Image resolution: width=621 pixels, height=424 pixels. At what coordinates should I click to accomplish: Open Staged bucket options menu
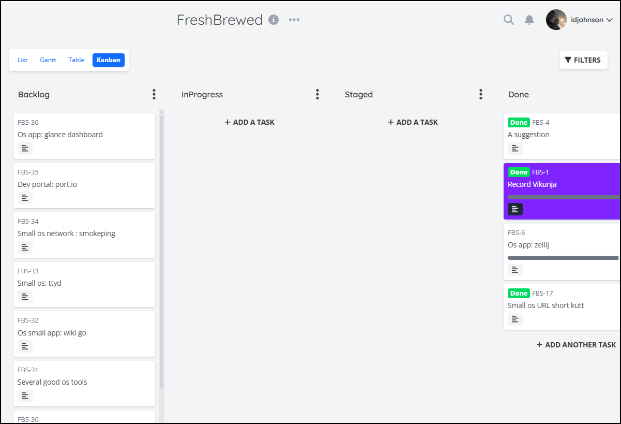click(480, 94)
